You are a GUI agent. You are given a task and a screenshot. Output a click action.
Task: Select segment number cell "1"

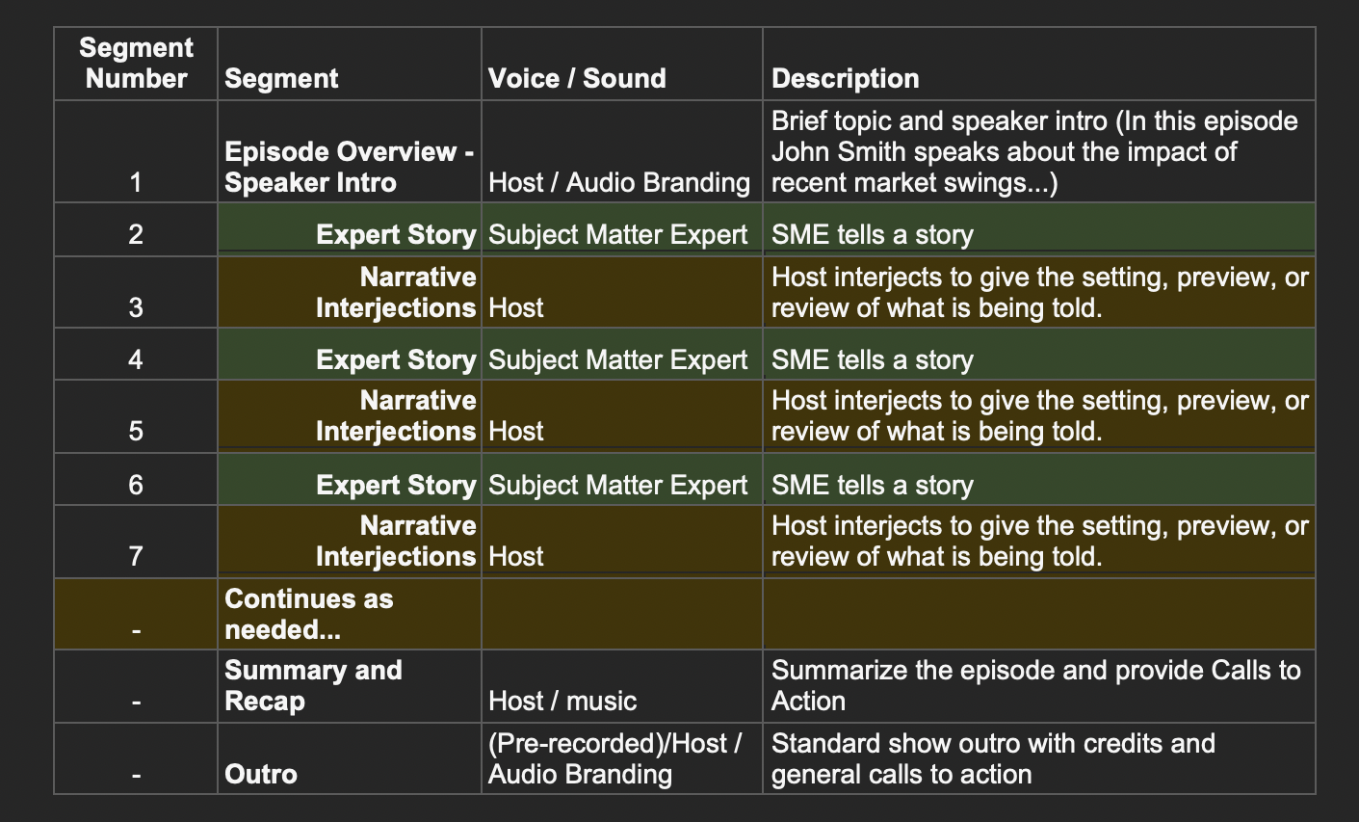pyautogui.click(x=136, y=151)
